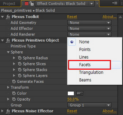The image size is (123, 115).
Task: Toggle the Sphere Slices stopwatch icon
Action: coord(20,64)
